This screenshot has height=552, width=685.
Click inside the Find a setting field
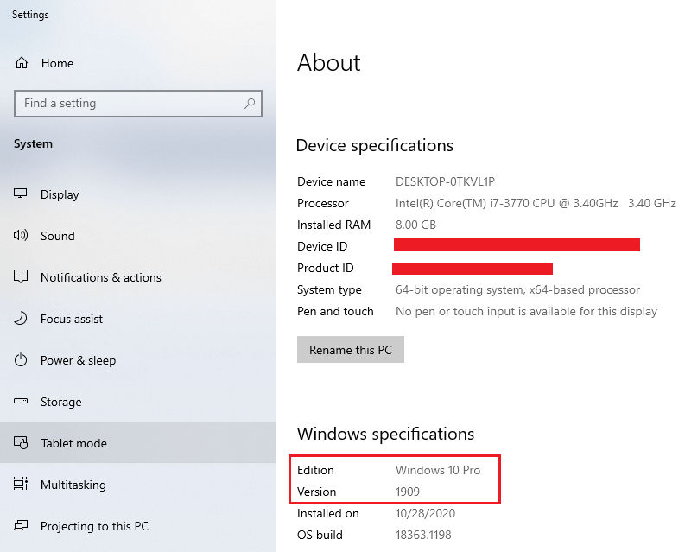point(138,104)
